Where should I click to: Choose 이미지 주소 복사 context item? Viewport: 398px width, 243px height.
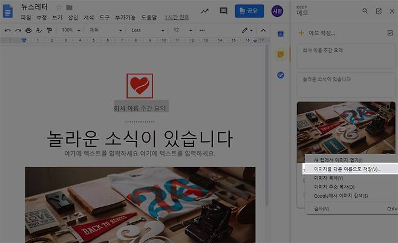coord(351,187)
